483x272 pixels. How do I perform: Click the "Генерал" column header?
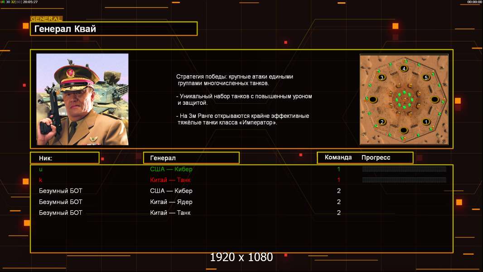pyautogui.click(x=191, y=158)
